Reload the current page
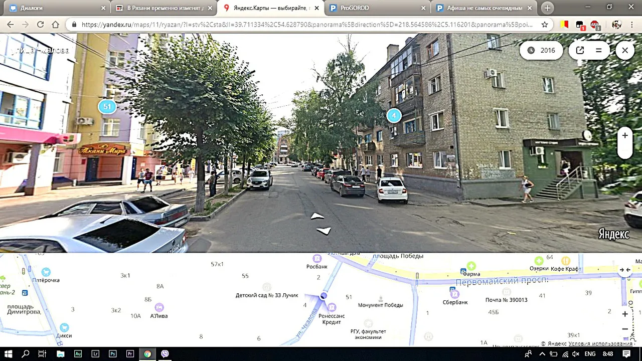The height and width of the screenshot is (361, 642). pyautogui.click(x=40, y=25)
